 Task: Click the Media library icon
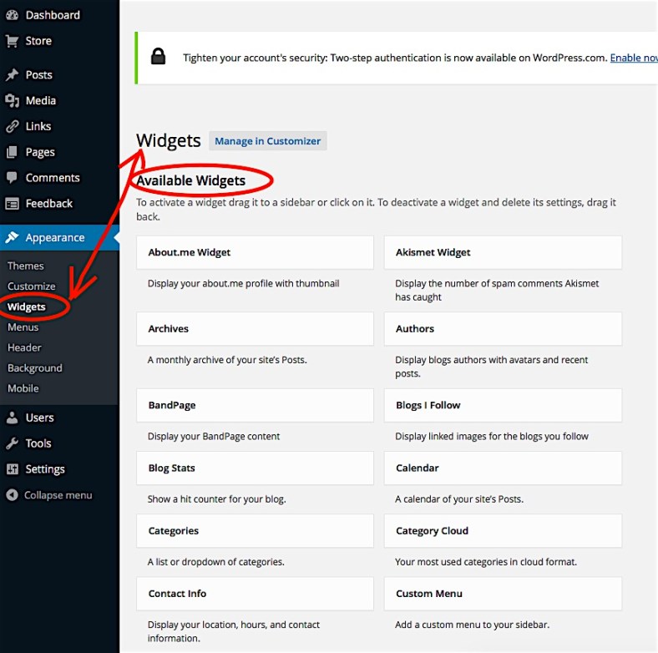click(12, 101)
